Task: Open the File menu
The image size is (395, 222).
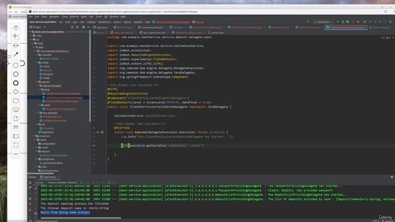Action: [30, 17]
